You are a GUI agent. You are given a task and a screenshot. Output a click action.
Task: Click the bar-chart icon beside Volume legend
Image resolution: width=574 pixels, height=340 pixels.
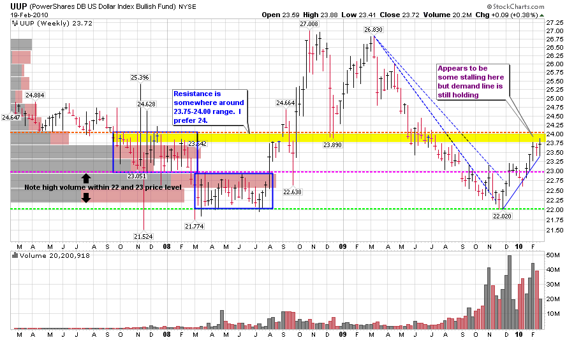pyautogui.click(x=15, y=255)
